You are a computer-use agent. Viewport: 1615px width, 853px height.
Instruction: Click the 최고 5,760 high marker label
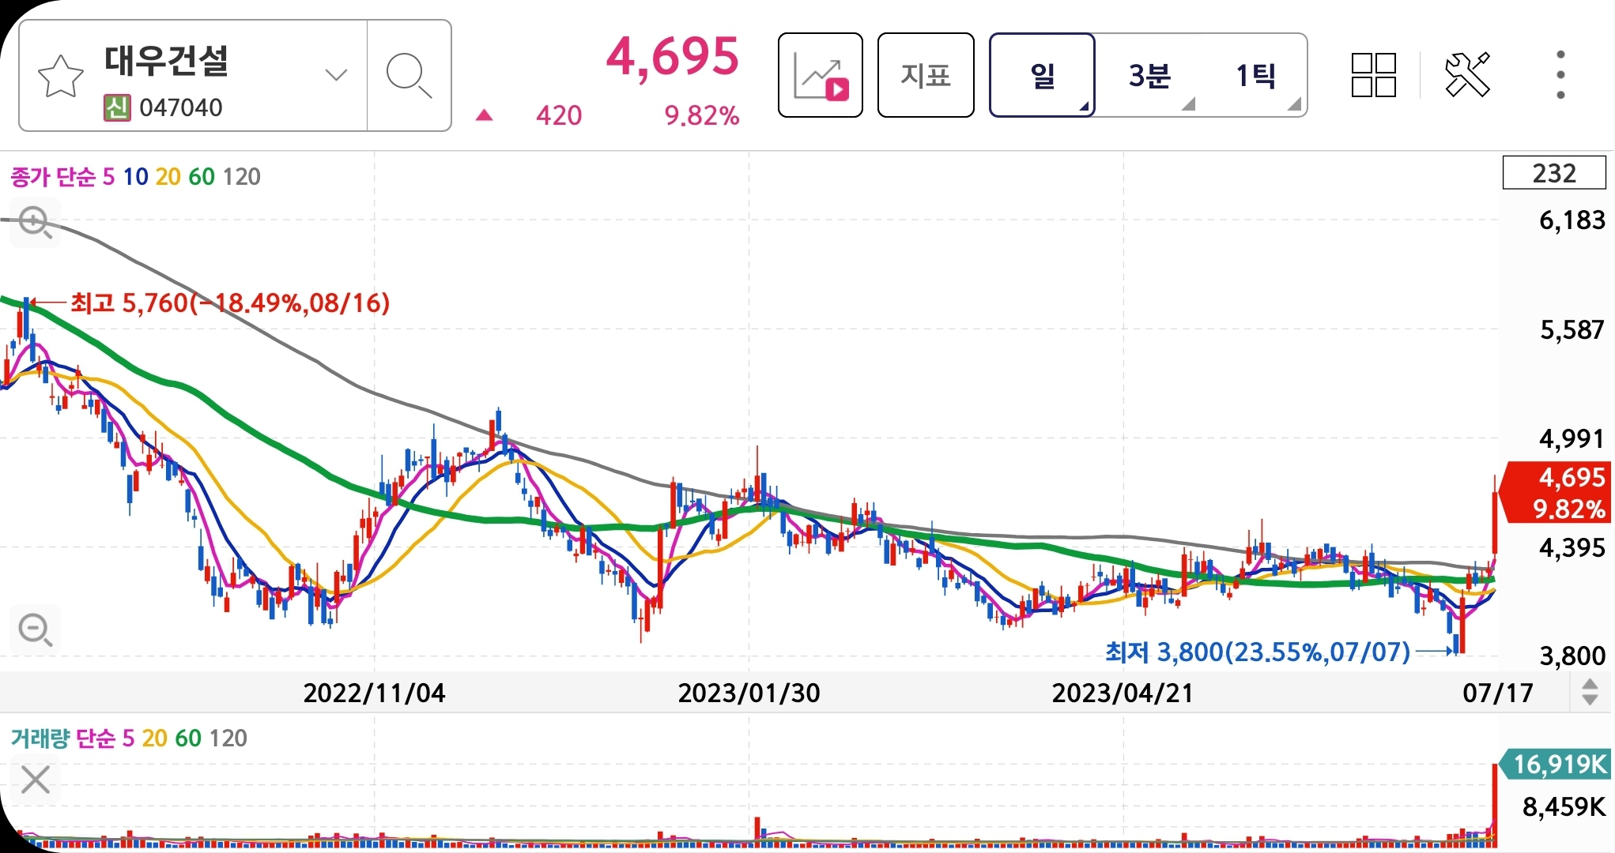pyautogui.click(x=230, y=302)
